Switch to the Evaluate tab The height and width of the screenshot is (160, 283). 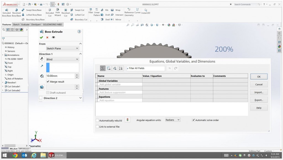click(x=25, y=25)
